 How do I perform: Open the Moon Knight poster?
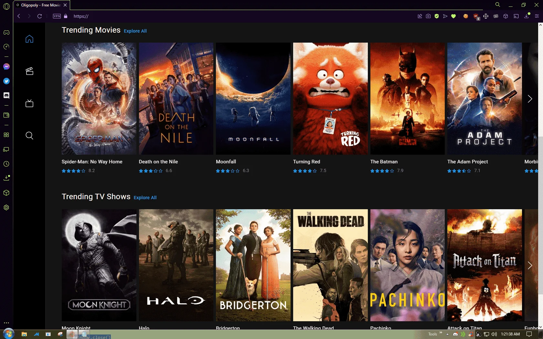click(99, 265)
